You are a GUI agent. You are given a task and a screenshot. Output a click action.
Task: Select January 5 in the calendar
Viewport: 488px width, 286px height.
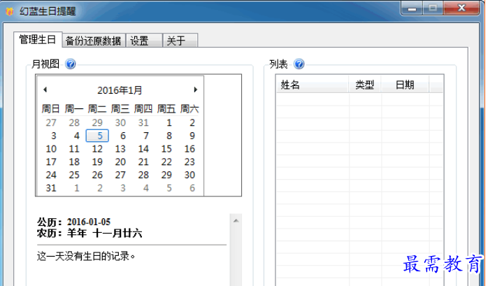coord(97,136)
